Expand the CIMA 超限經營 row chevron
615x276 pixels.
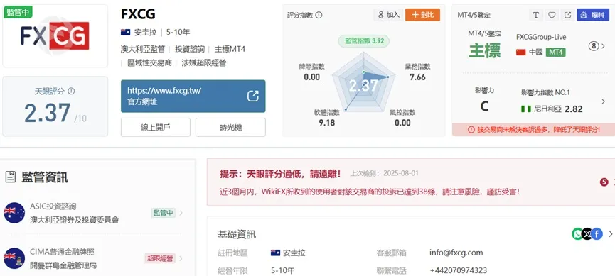181,258
